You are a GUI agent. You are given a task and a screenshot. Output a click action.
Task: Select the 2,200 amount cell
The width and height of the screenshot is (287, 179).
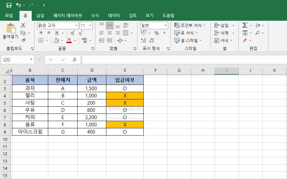pos(92,117)
